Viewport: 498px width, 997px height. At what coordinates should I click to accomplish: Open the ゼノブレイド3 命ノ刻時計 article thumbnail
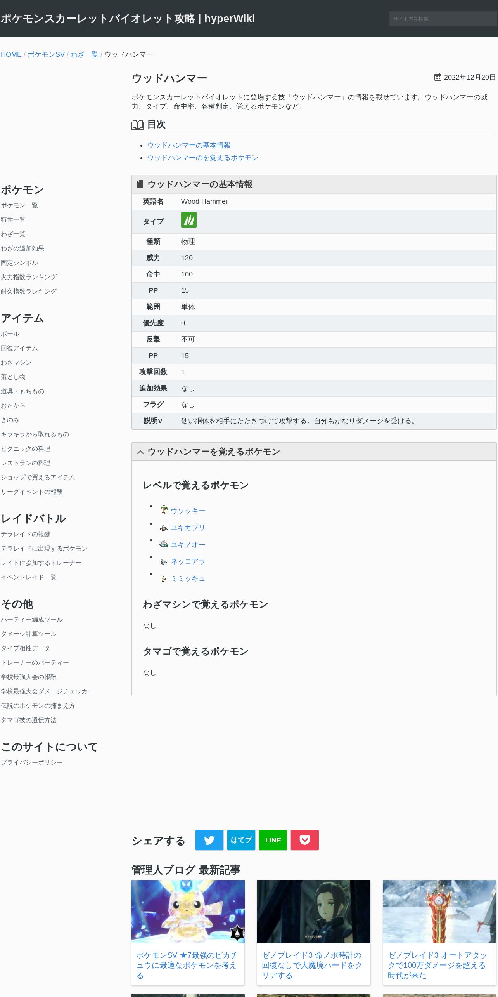pyautogui.click(x=314, y=912)
